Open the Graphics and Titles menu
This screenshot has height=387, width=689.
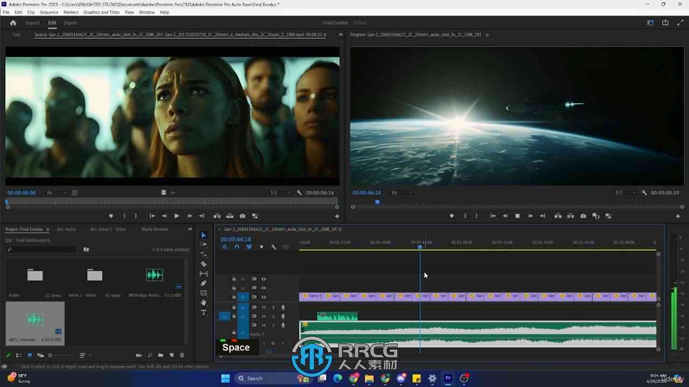pyautogui.click(x=101, y=12)
